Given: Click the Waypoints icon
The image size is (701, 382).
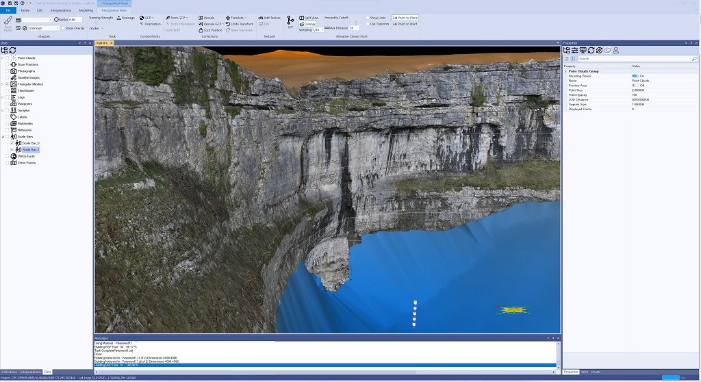Looking at the screenshot, I should tap(14, 104).
